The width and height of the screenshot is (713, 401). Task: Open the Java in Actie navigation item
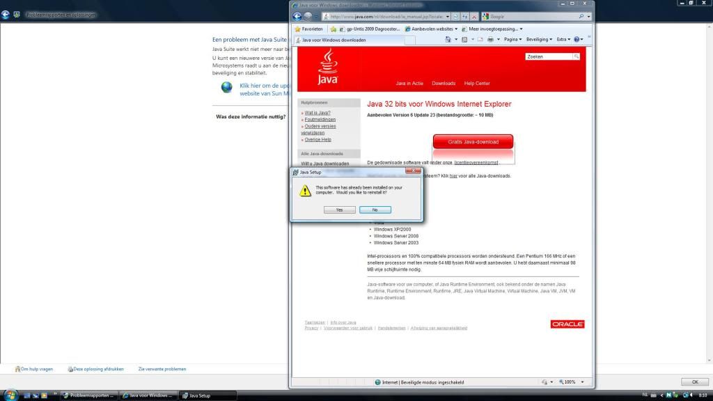click(409, 84)
